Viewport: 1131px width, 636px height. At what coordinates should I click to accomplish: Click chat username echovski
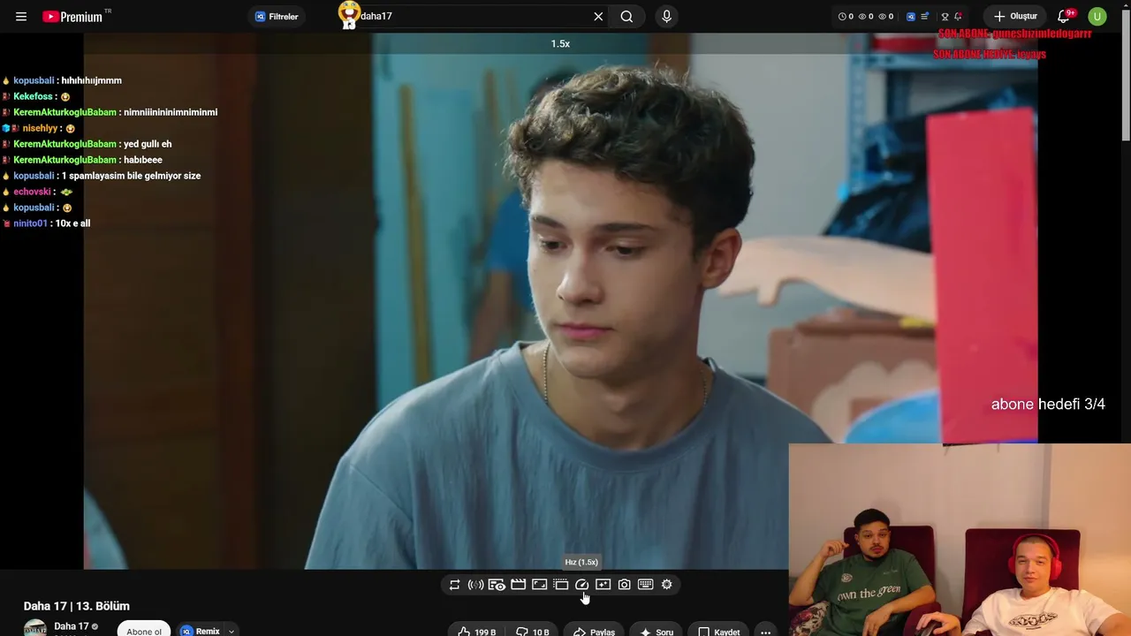[x=33, y=192]
